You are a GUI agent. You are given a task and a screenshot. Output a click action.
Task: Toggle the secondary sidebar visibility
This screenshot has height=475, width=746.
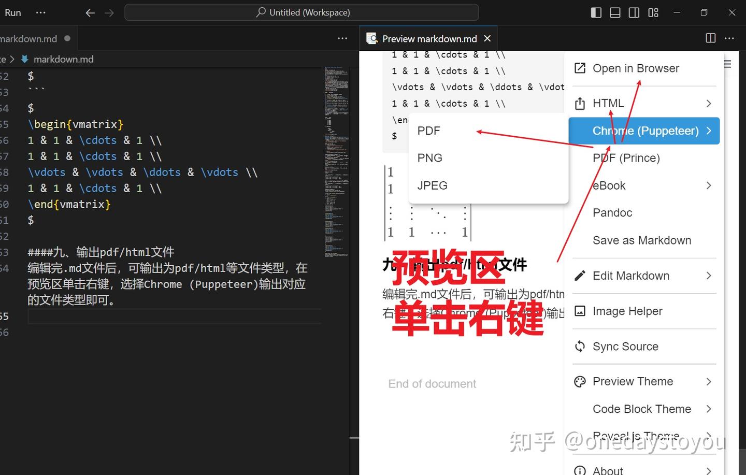point(634,12)
